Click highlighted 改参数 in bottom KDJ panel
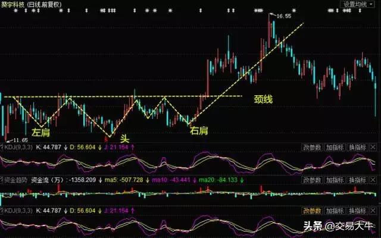This screenshot has height=238, width=381. tap(312, 211)
